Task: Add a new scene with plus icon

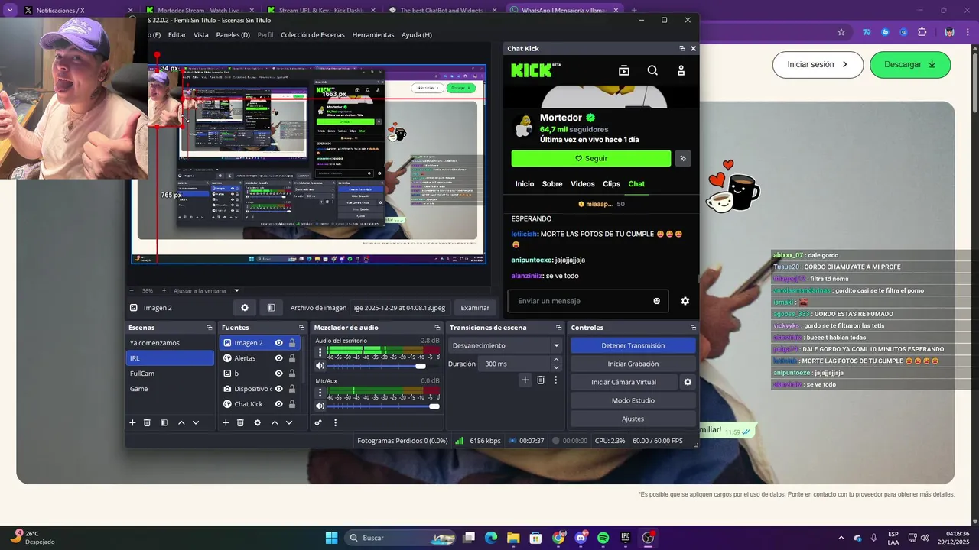Action: pyautogui.click(x=132, y=422)
